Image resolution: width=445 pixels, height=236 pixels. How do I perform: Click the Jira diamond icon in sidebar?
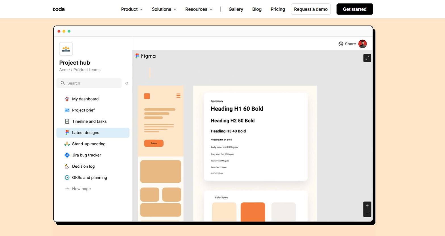67,155
